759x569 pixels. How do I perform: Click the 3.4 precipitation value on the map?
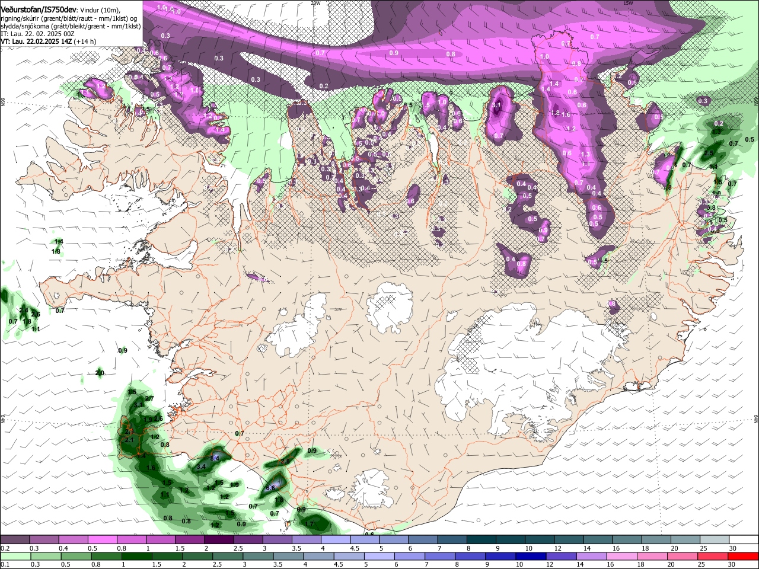point(201,467)
